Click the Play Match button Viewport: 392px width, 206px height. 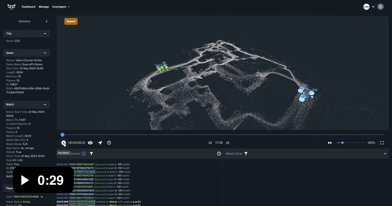point(63,143)
